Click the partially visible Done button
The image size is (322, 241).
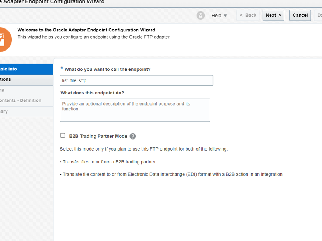point(318,16)
